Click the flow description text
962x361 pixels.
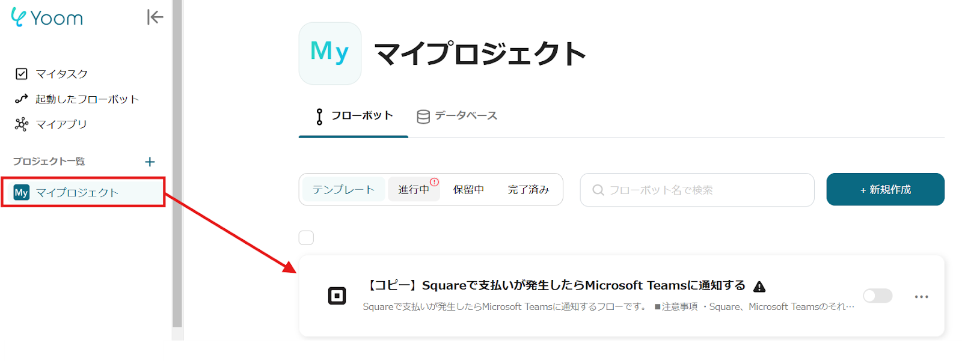pyautogui.click(x=608, y=306)
